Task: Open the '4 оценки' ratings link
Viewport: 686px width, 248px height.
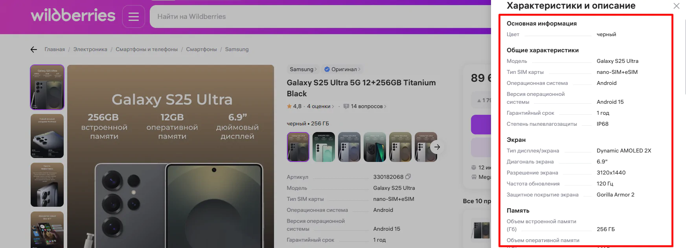Action: (x=320, y=106)
